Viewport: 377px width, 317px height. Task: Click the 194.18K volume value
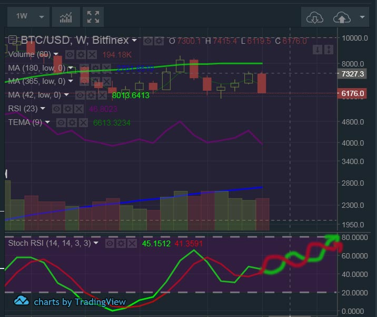[117, 55]
